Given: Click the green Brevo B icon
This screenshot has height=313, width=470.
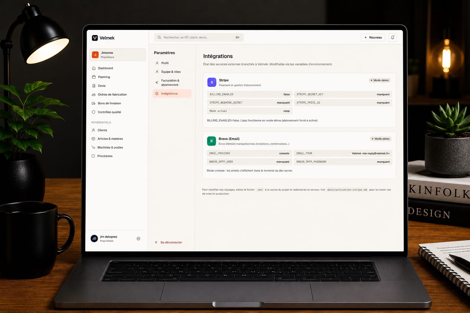Looking at the screenshot, I should pos(211,141).
